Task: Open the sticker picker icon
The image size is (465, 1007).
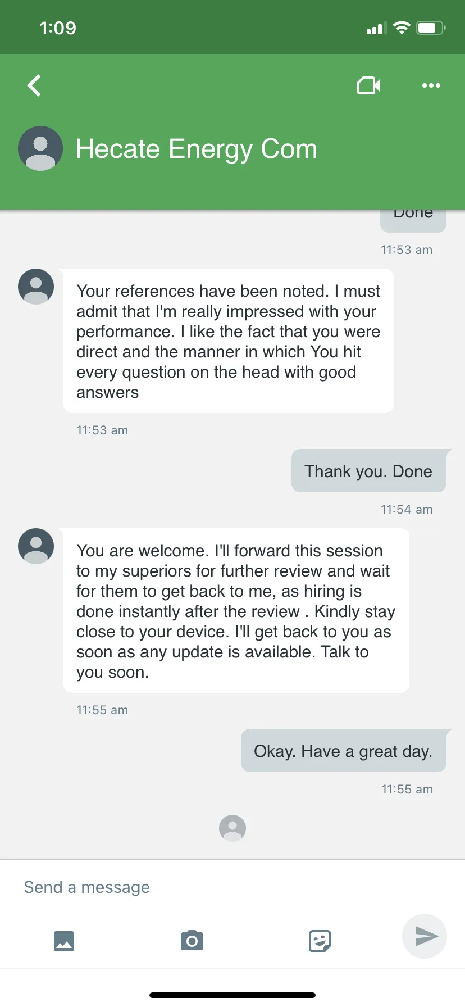Action: point(320,941)
